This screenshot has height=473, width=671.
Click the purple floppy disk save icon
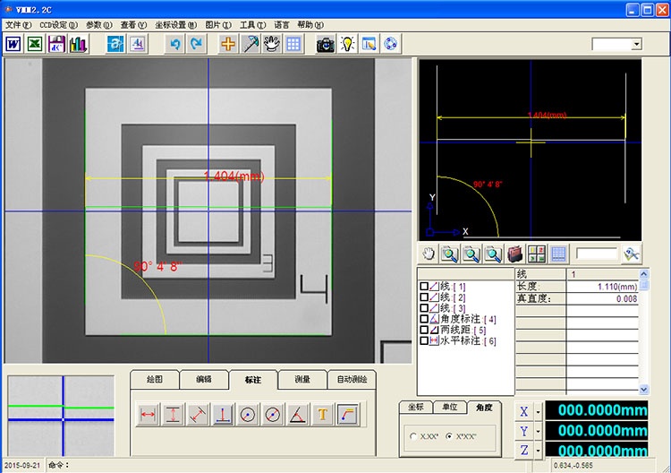(56, 44)
